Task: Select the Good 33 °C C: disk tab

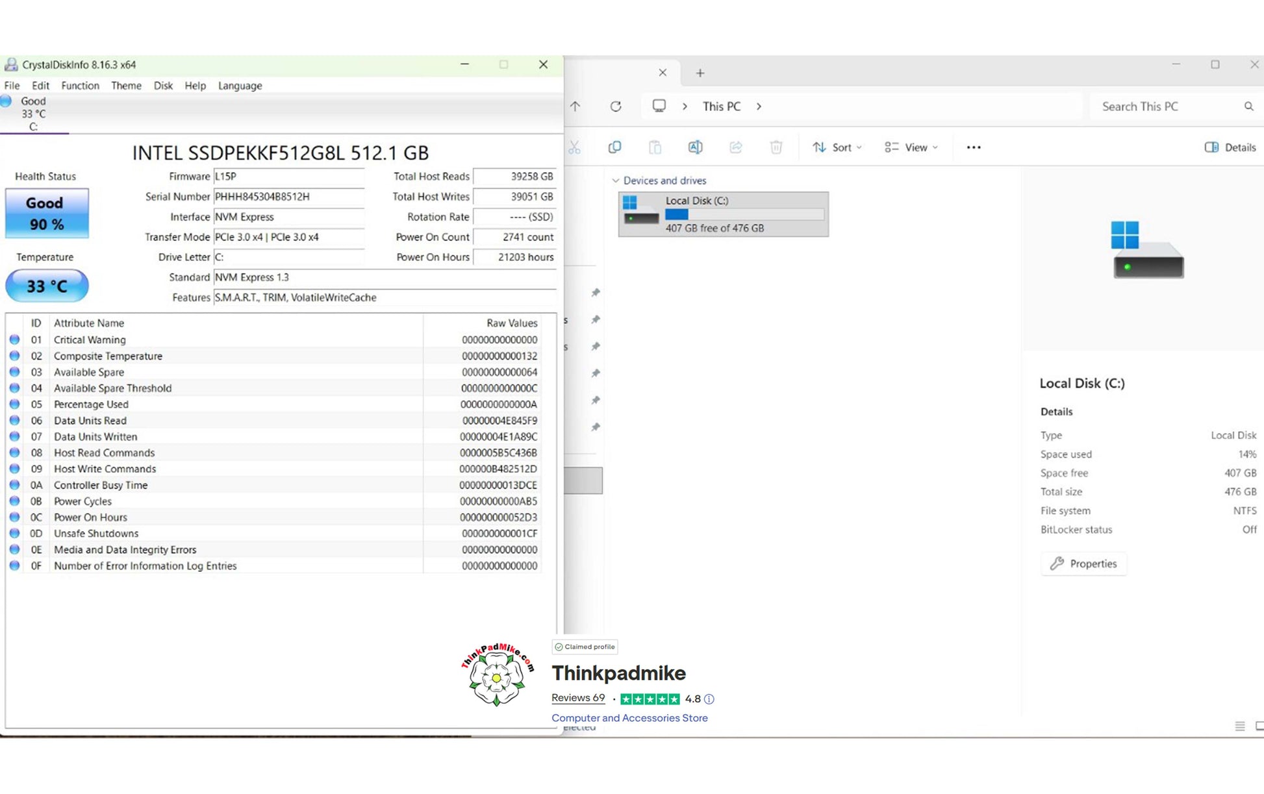Action: (32, 114)
